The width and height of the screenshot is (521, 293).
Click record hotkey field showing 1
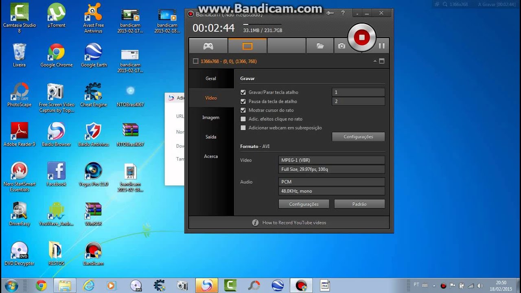[x=358, y=92]
